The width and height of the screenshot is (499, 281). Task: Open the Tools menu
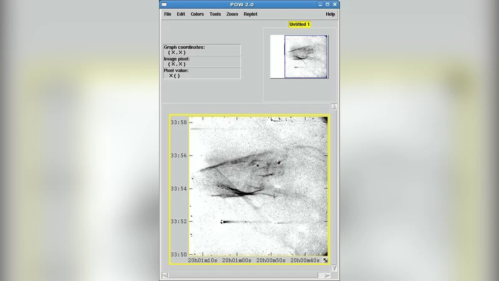[x=215, y=14]
